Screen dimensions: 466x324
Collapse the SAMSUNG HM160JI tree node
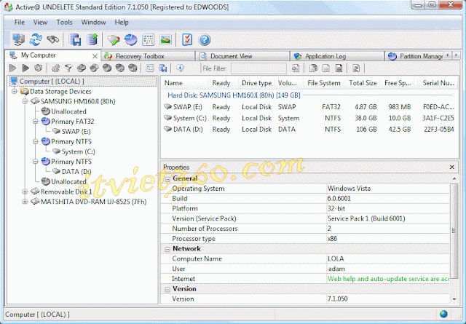pyautogui.click(x=25, y=101)
